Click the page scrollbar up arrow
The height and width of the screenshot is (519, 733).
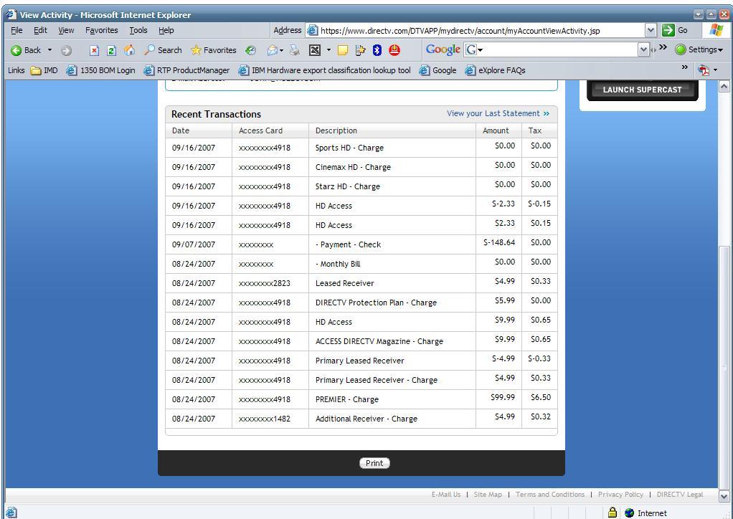coord(724,87)
